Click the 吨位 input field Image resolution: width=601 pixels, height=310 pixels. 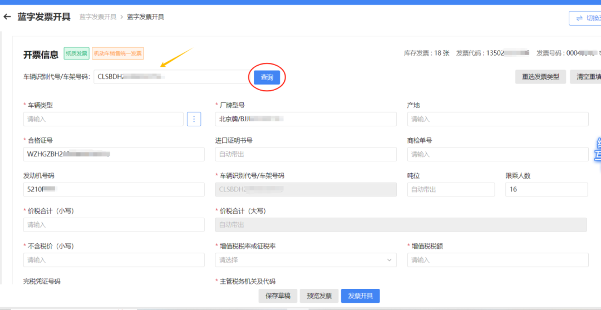tap(451, 189)
